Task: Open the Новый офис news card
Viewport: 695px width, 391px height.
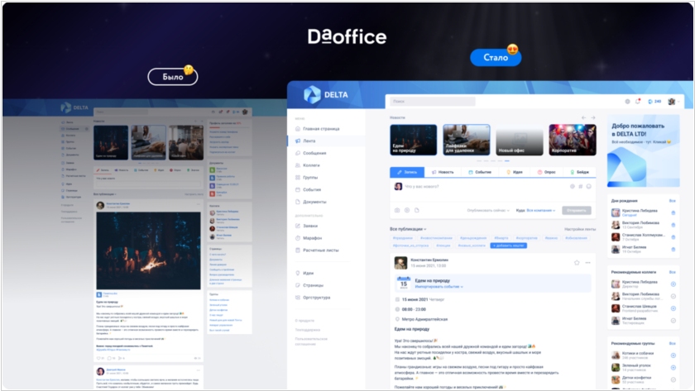Action: [519, 140]
